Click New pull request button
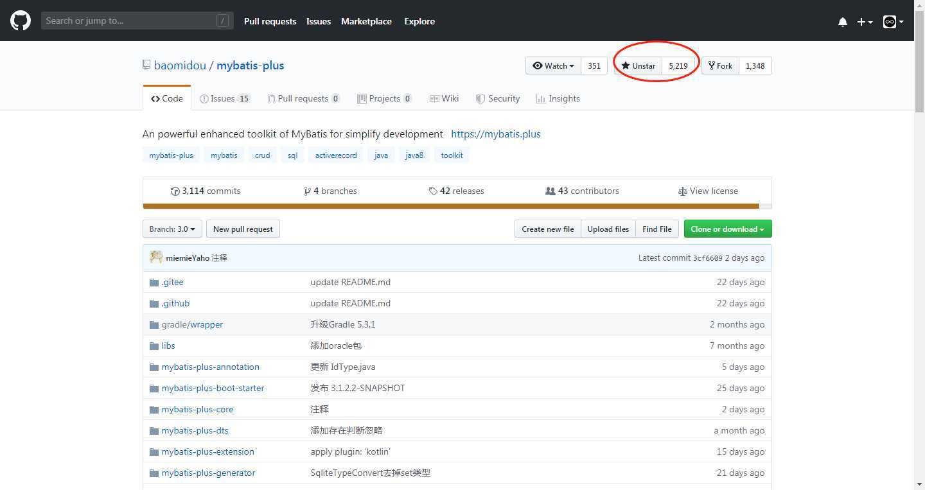This screenshot has height=490, width=925. click(243, 229)
